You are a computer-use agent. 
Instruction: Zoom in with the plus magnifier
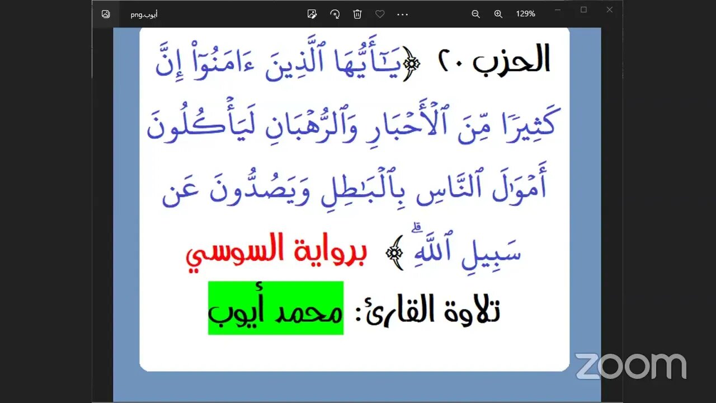point(498,14)
